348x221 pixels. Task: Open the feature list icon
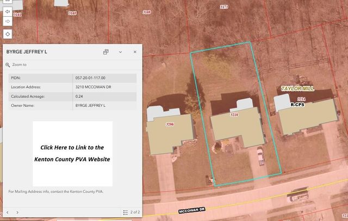pyautogui.click(x=125, y=212)
